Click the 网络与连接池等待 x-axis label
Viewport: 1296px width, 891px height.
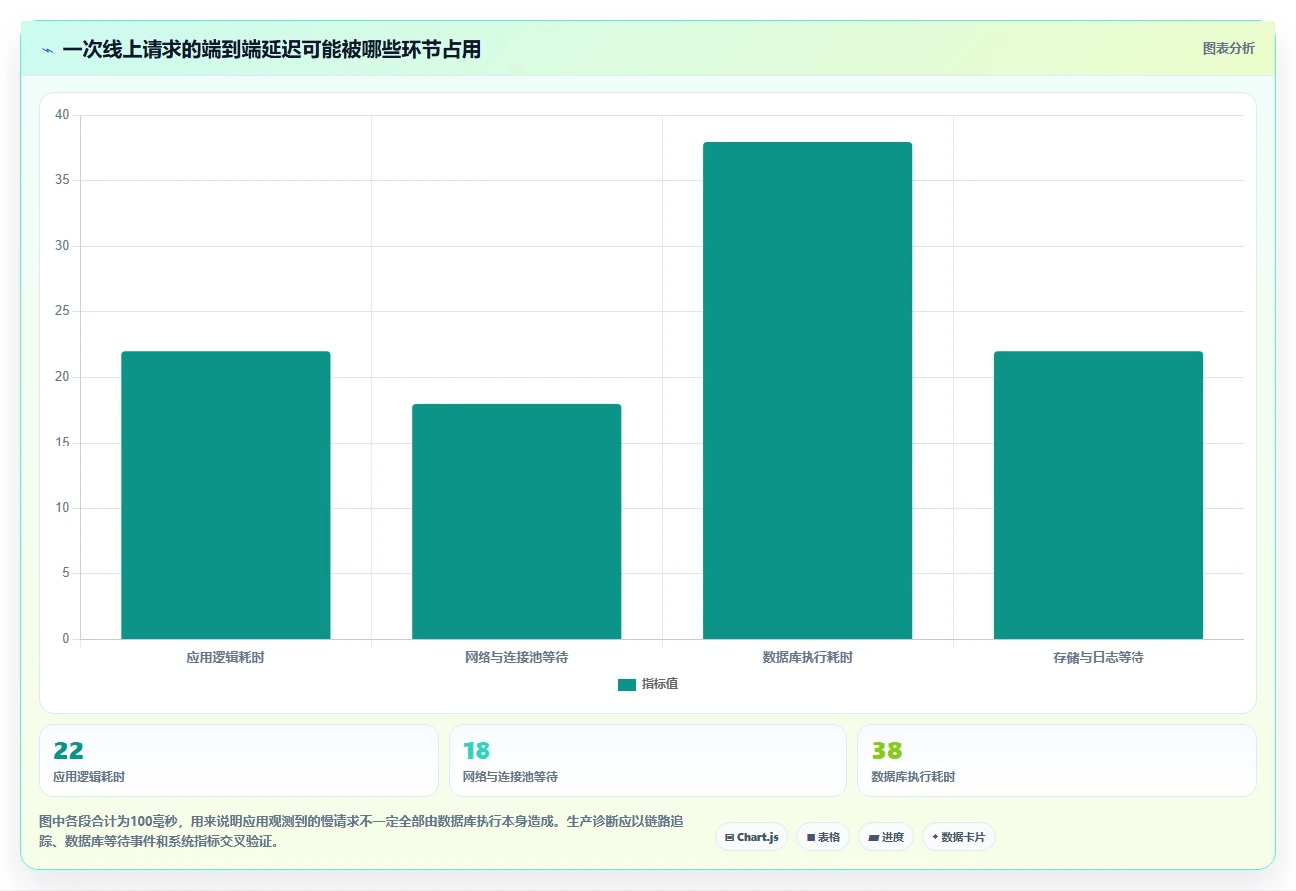pyautogui.click(x=516, y=658)
